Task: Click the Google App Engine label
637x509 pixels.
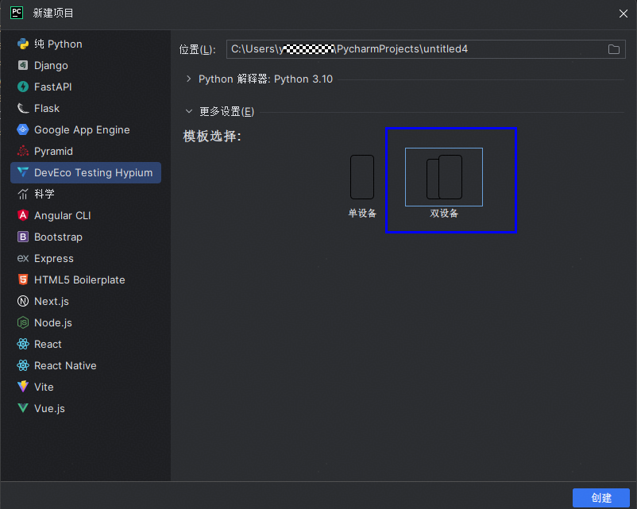Action: coord(82,130)
